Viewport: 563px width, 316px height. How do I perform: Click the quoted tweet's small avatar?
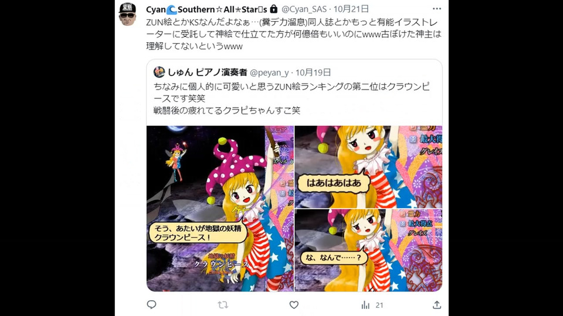(x=159, y=72)
